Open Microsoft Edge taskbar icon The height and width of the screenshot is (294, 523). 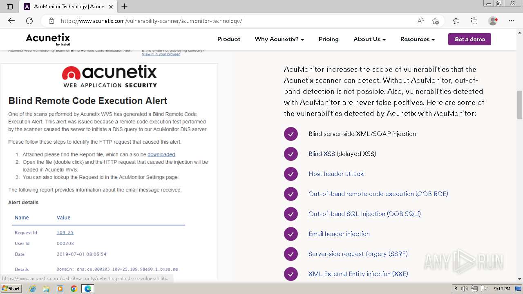pos(87,289)
